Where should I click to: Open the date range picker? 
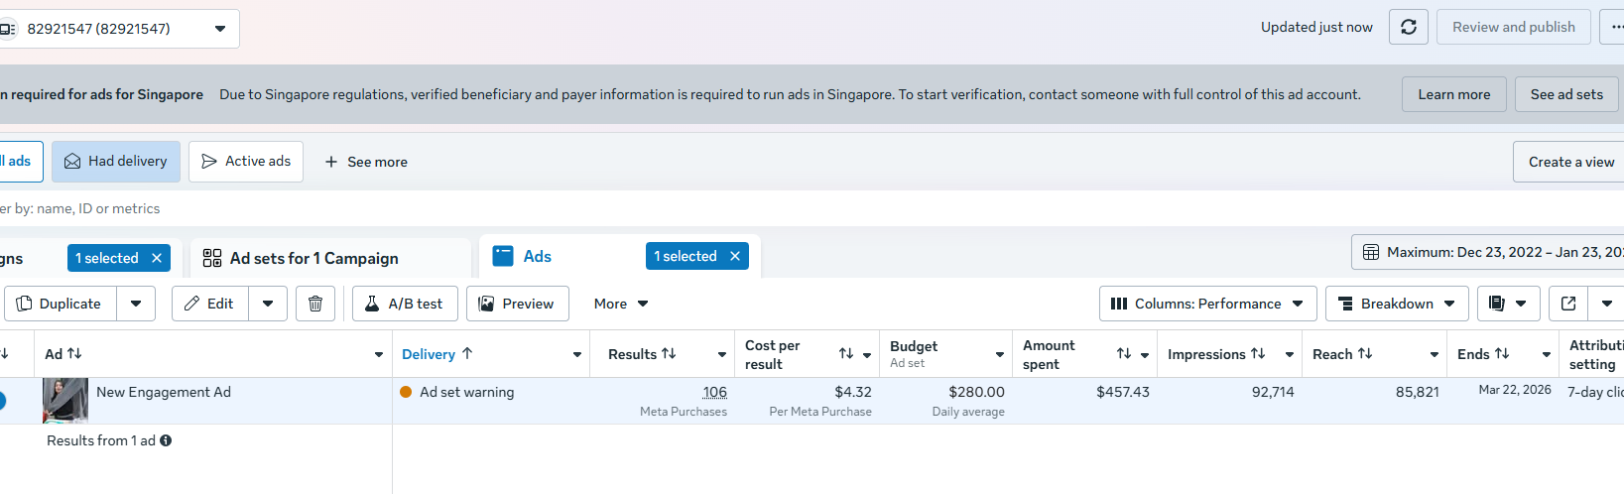click(x=1488, y=252)
